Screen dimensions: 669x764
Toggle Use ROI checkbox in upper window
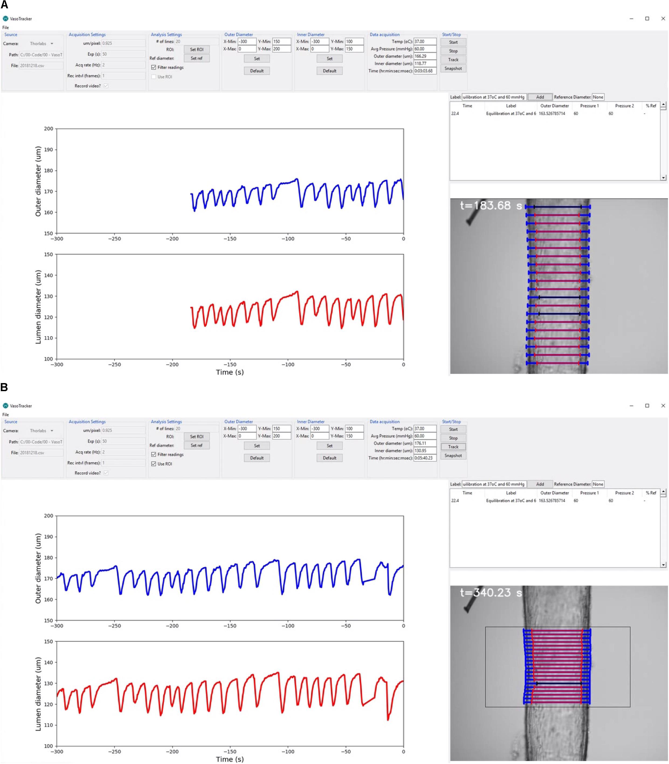click(x=153, y=77)
